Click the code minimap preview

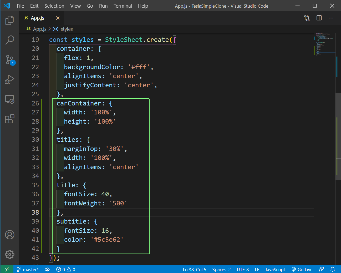(x=324, y=44)
